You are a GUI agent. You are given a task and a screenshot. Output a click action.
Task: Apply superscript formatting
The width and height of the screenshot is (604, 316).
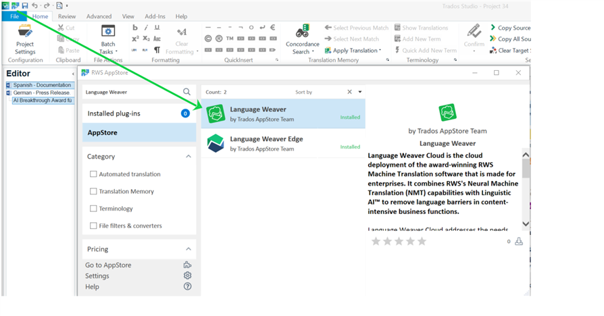(x=135, y=38)
